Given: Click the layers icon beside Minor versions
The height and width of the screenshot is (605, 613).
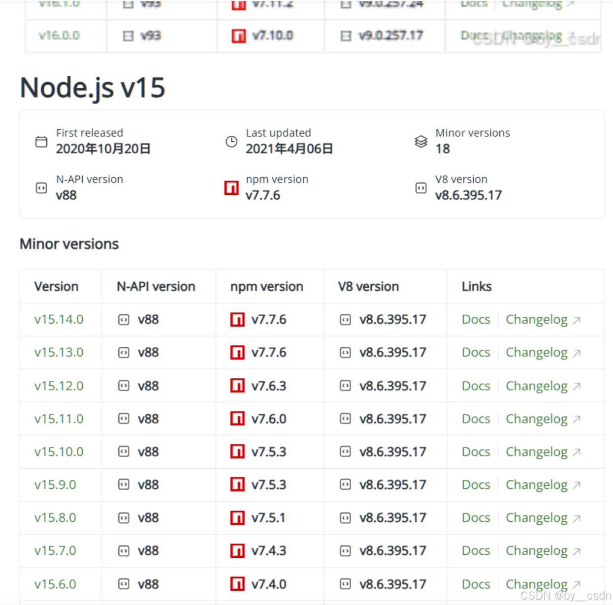Looking at the screenshot, I should click(421, 142).
